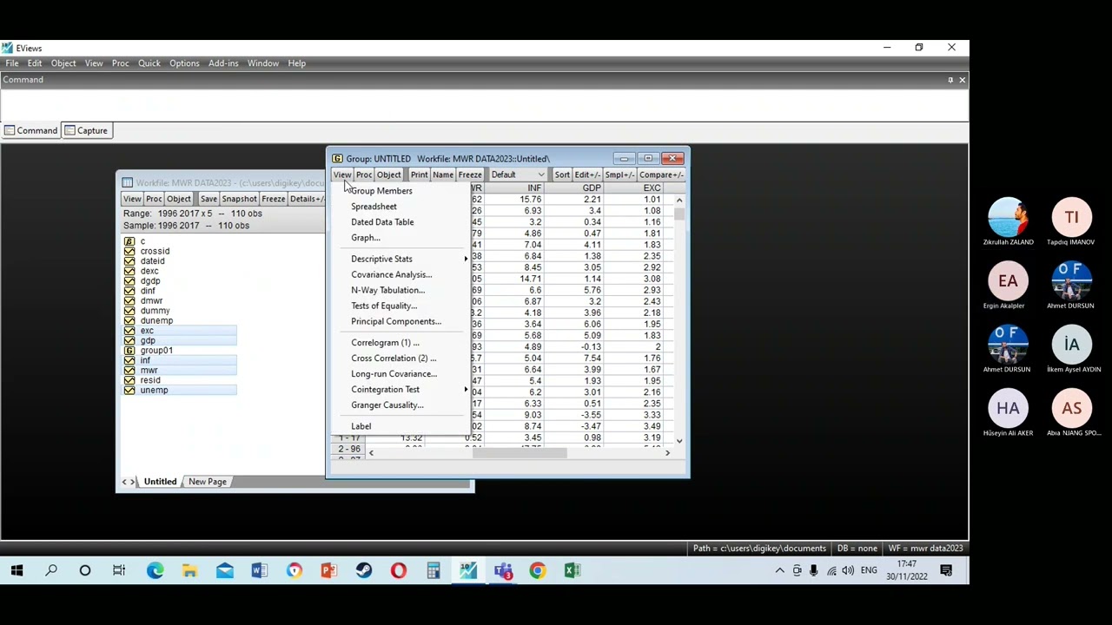Open the Group window Proc menu button
Image resolution: width=1112 pixels, height=625 pixels.
(x=364, y=174)
